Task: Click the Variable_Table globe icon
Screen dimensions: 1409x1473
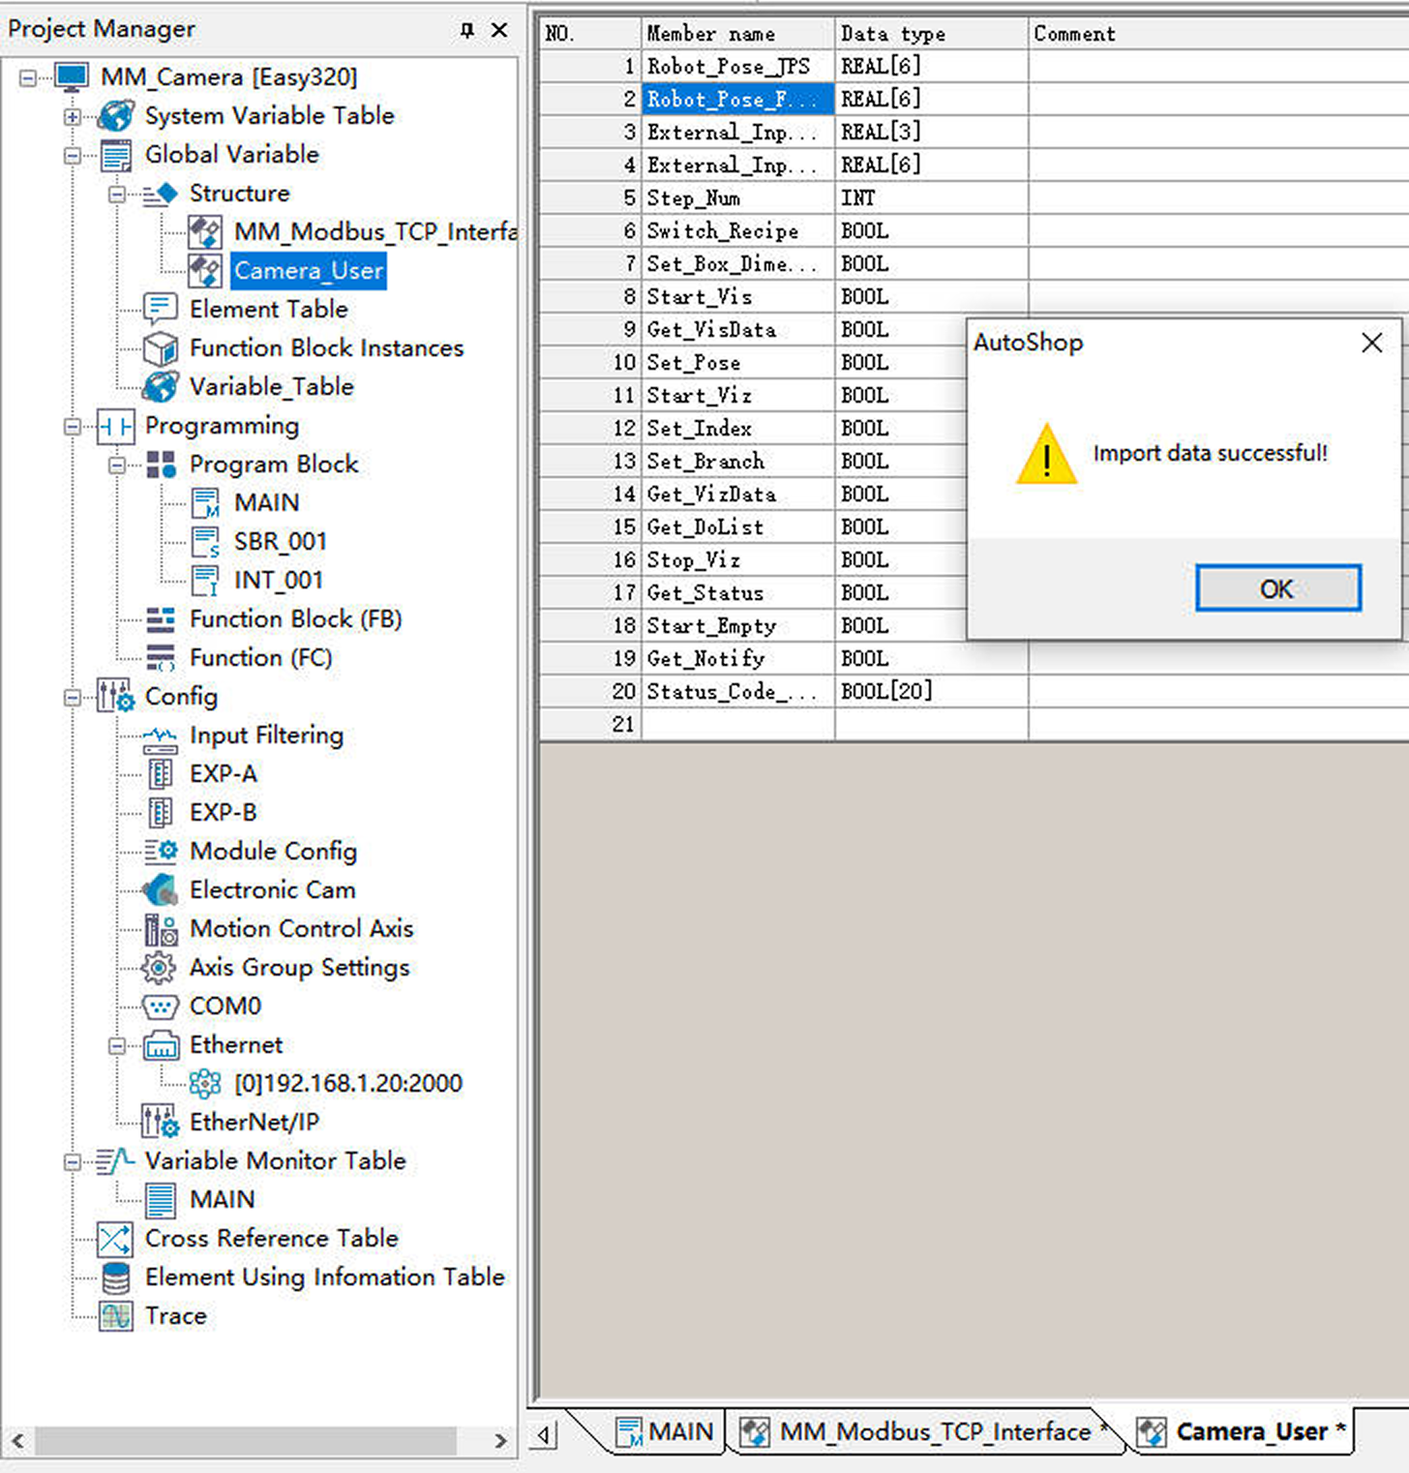Action: pyautogui.click(x=161, y=387)
